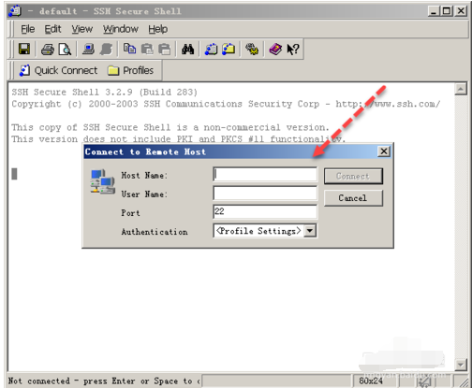Click Quick Connect in toolbar
Image resolution: width=472 pixels, height=388 pixels.
(x=58, y=70)
